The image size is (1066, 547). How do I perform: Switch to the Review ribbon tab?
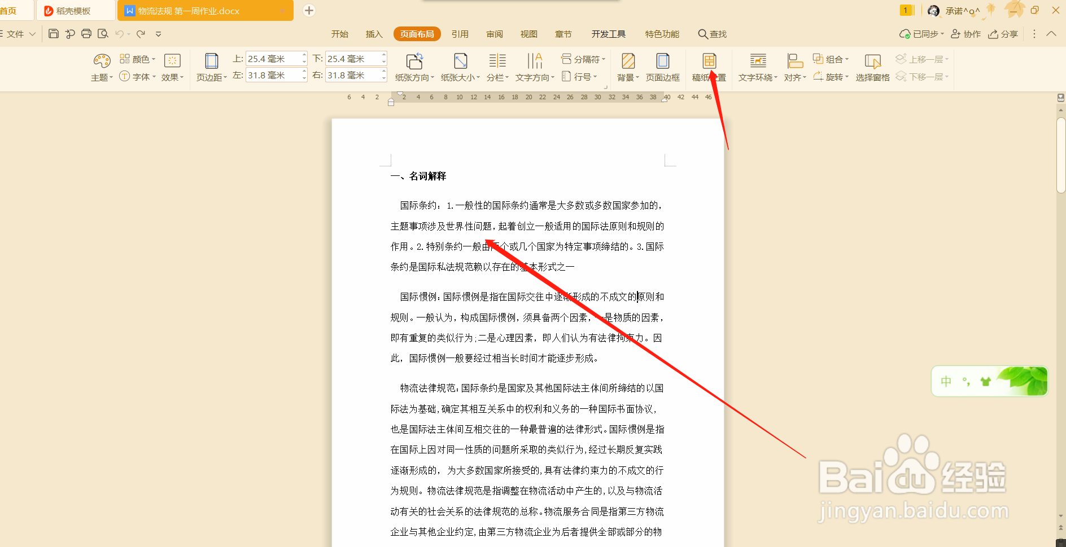[x=495, y=34]
